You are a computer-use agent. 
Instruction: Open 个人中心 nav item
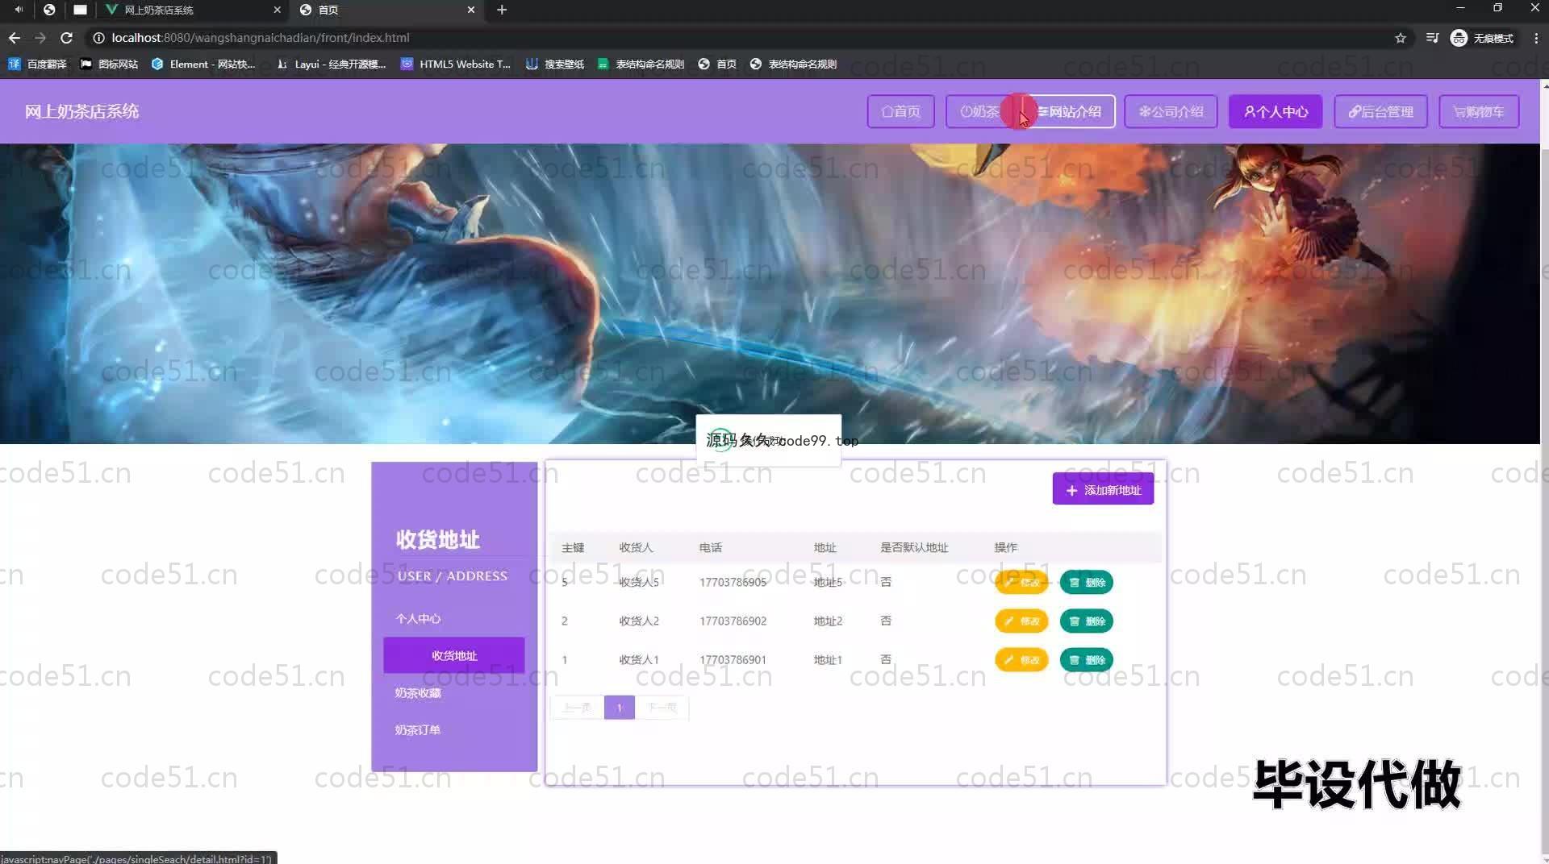[x=1276, y=111]
